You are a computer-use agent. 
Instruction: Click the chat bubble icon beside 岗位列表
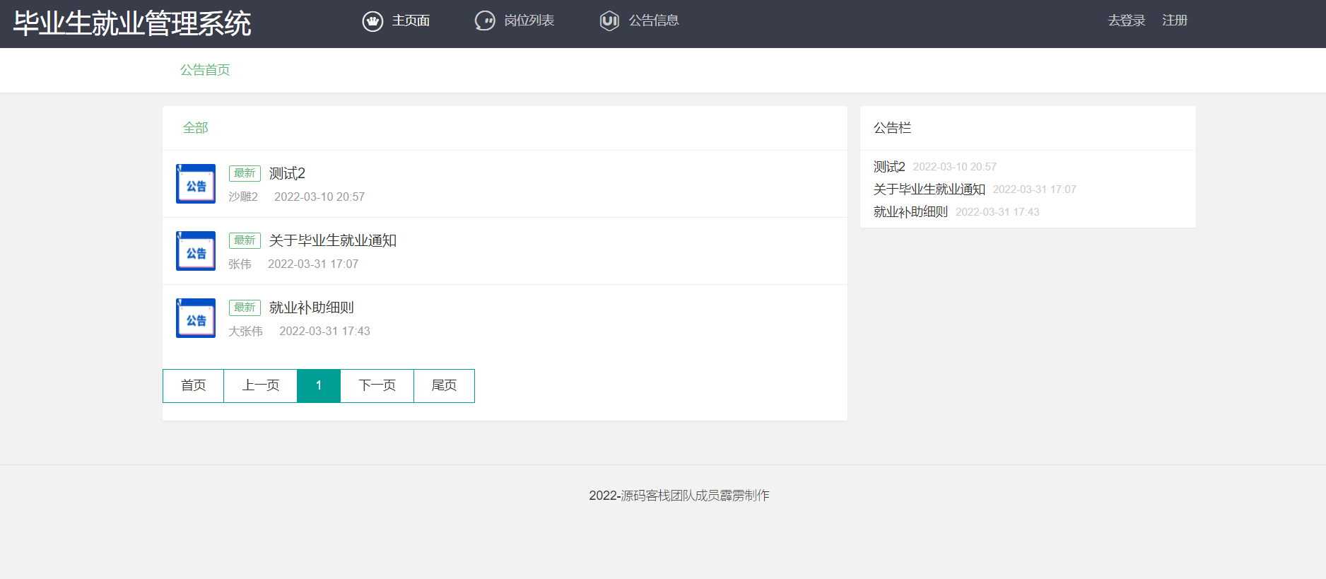pos(485,21)
